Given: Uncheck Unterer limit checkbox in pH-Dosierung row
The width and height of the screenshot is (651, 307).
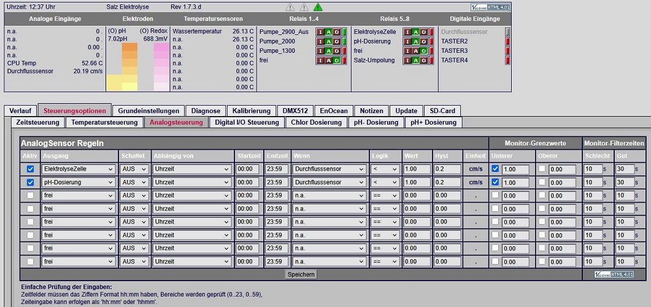Looking at the screenshot, I should (x=495, y=182).
